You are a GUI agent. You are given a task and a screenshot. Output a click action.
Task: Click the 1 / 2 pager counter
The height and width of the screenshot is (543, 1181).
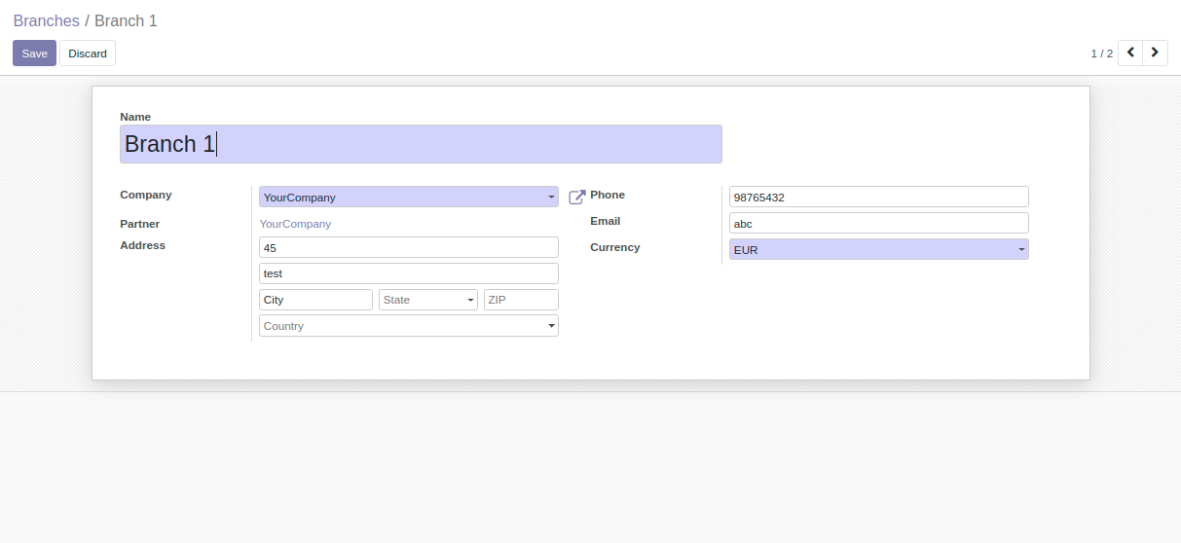pos(1101,54)
